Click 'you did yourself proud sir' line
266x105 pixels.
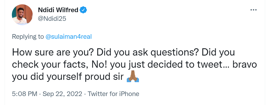click(68, 77)
